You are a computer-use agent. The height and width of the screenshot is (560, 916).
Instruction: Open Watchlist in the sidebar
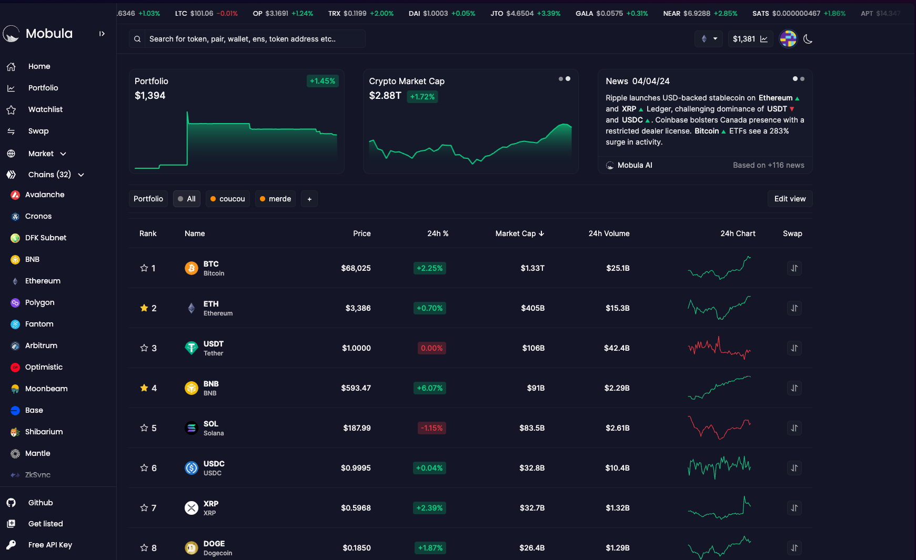[x=45, y=109]
